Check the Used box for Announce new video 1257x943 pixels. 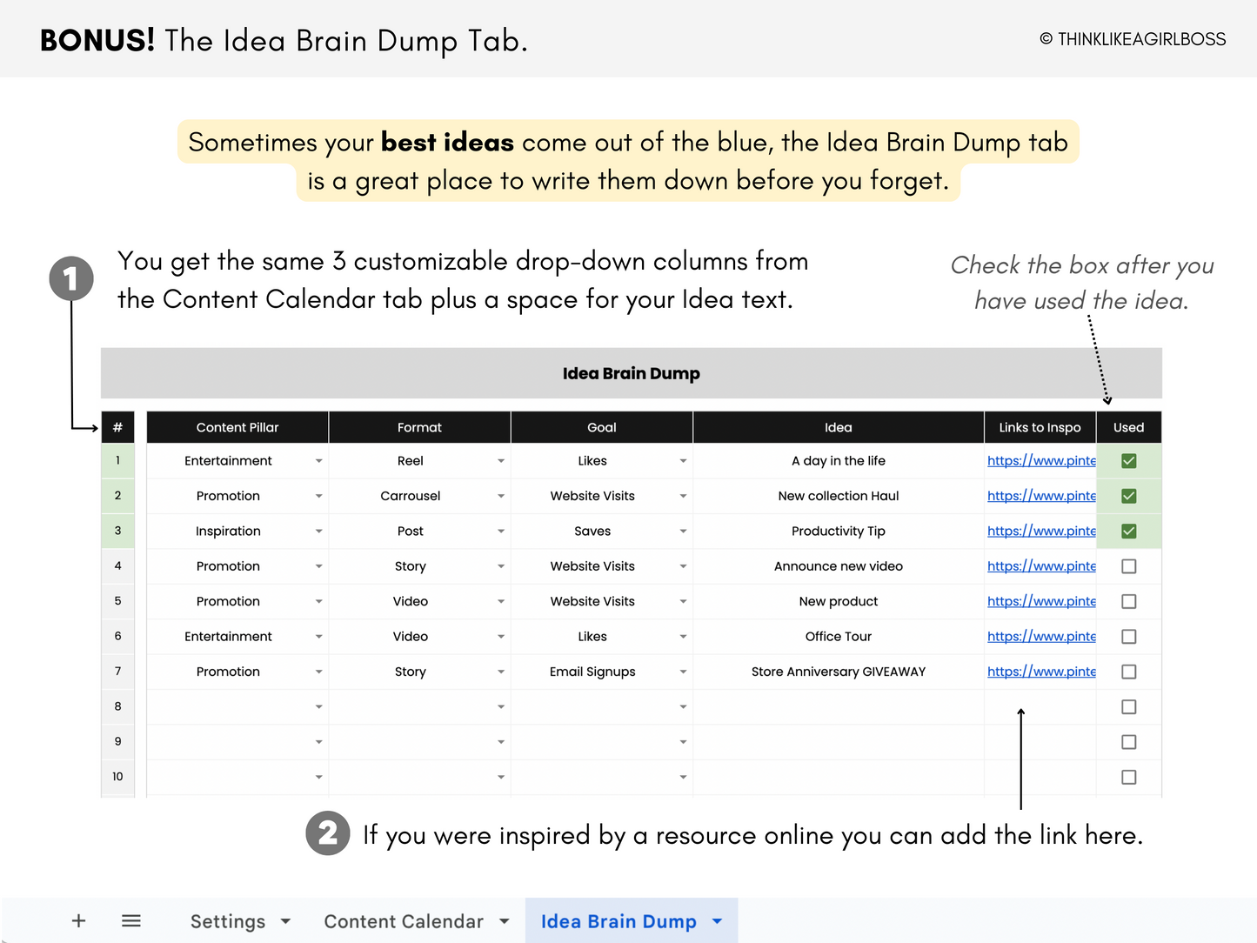[x=1128, y=565]
